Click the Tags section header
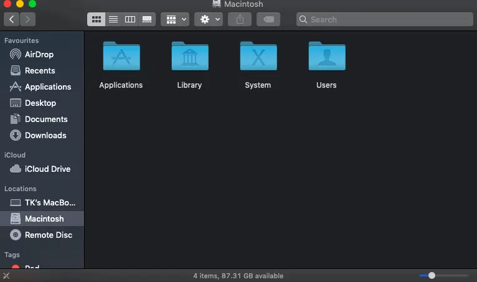 [12, 255]
